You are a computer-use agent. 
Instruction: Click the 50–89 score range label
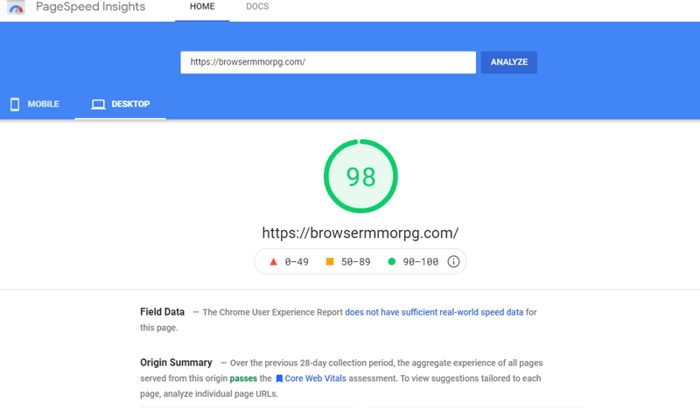pyautogui.click(x=356, y=261)
